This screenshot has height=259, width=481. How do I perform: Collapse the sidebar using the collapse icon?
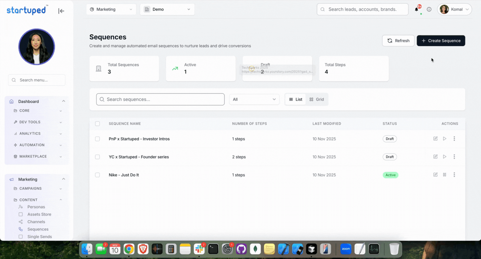[61, 11]
